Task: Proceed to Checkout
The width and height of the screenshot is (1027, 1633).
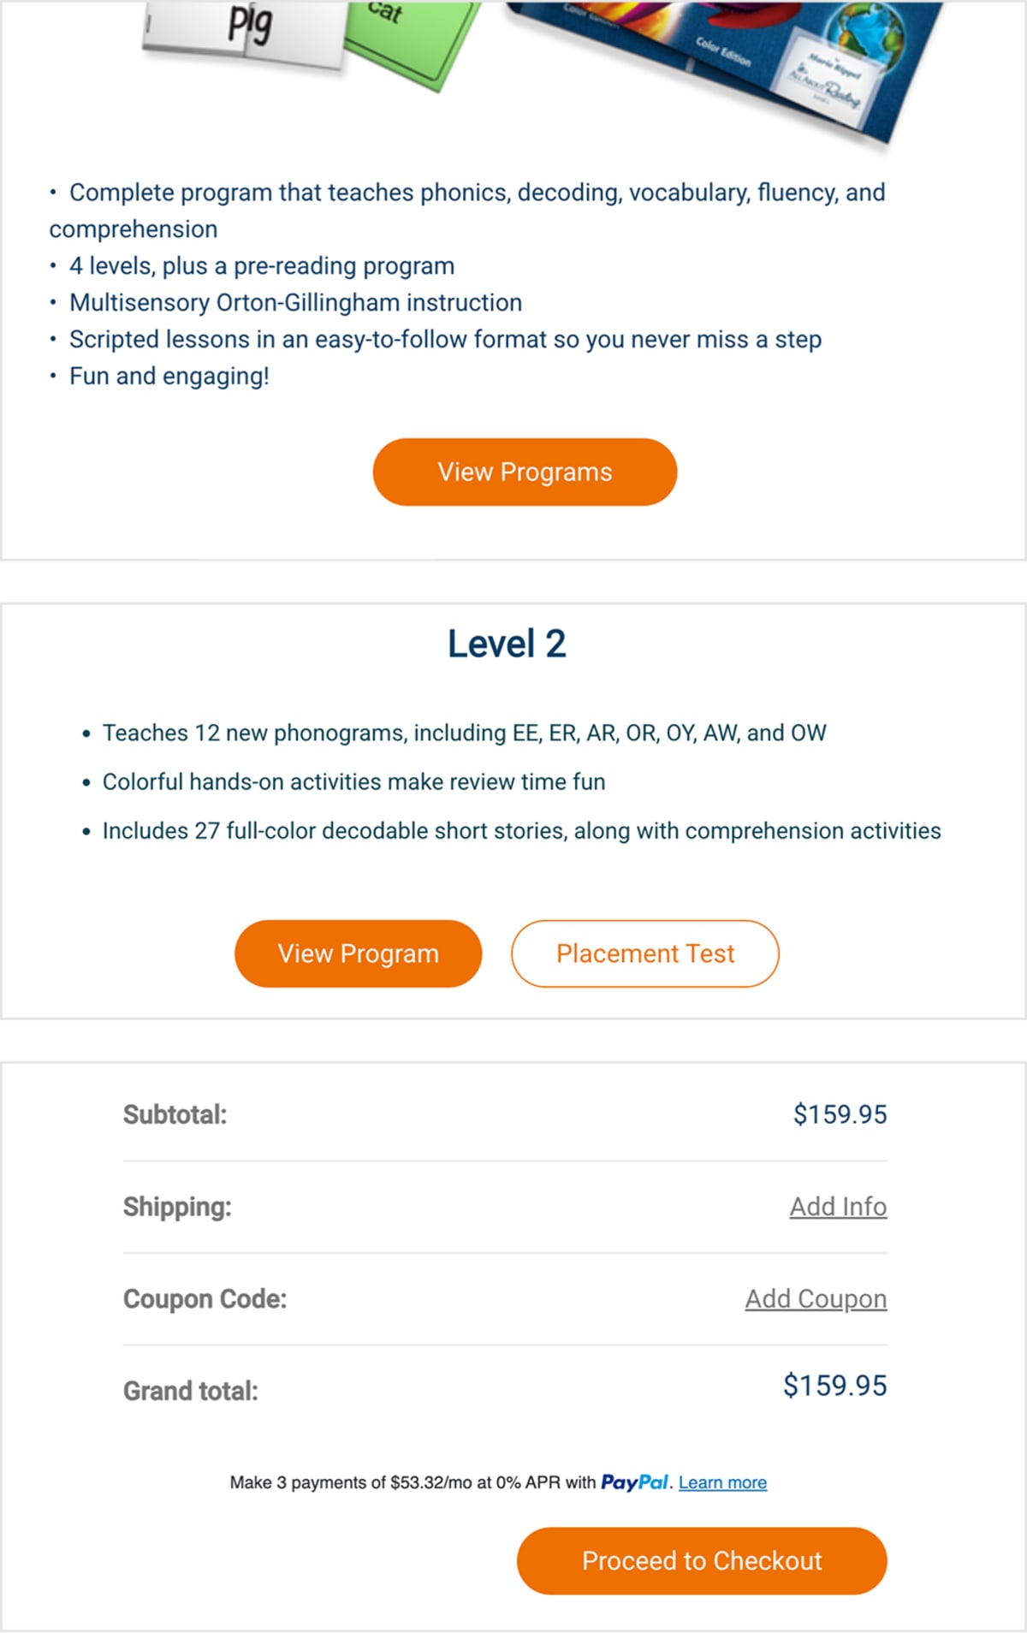Action: (702, 1560)
